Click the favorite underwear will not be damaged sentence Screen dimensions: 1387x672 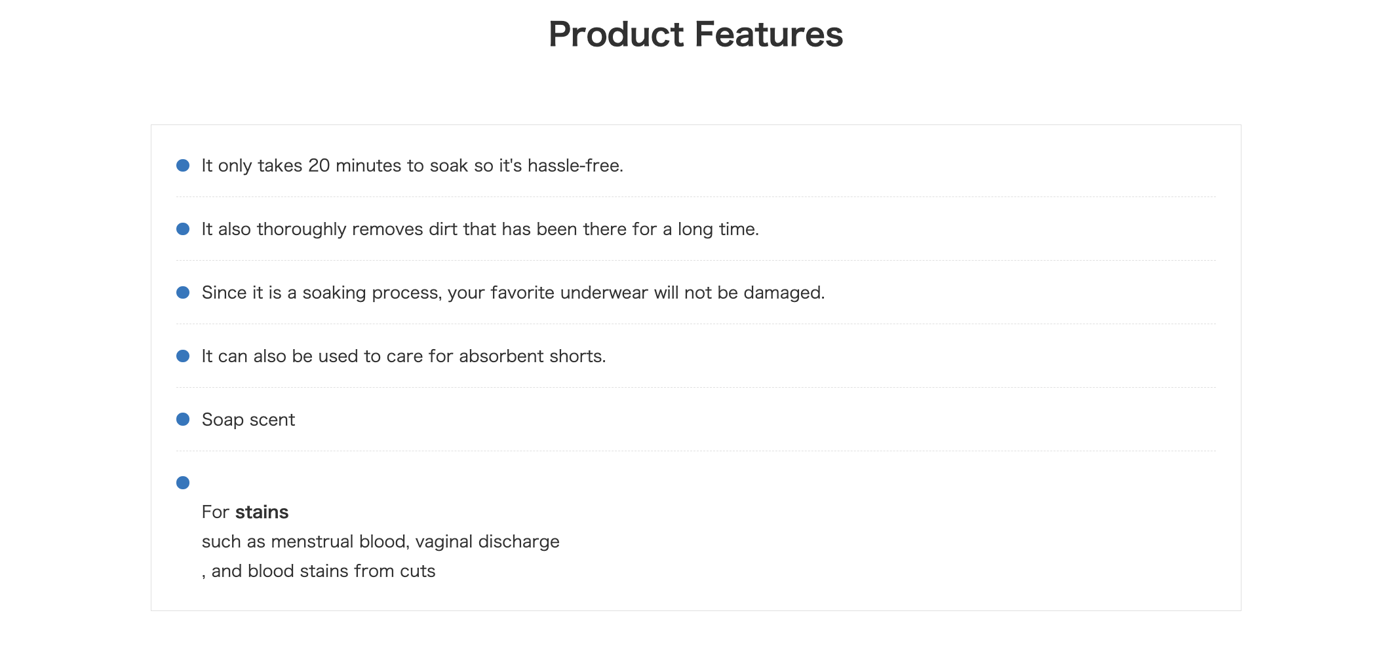[513, 293]
